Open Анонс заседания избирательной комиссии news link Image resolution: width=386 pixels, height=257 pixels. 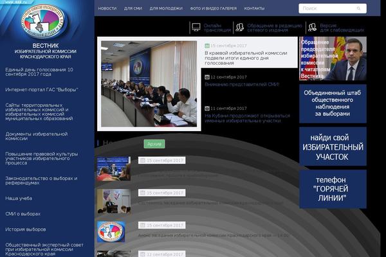(213, 235)
